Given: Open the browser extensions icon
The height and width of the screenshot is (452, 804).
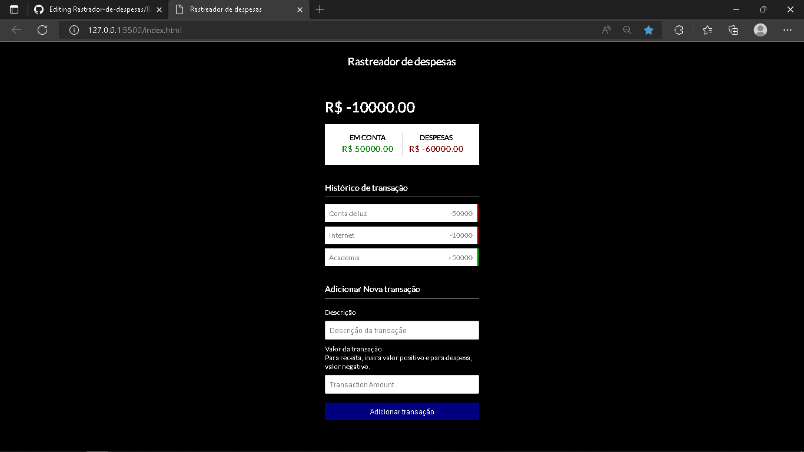Looking at the screenshot, I should 679,29.
